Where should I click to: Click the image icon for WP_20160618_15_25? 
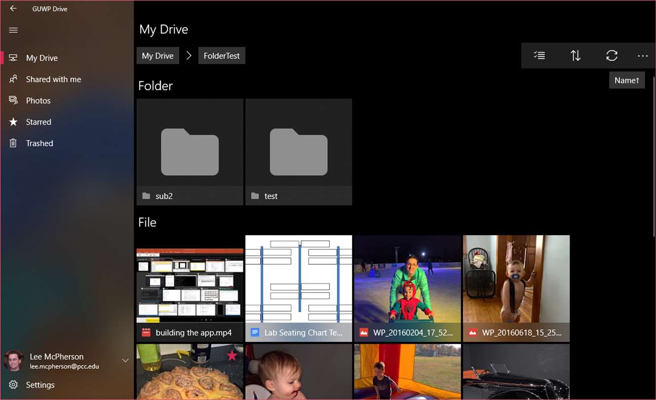(x=472, y=332)
